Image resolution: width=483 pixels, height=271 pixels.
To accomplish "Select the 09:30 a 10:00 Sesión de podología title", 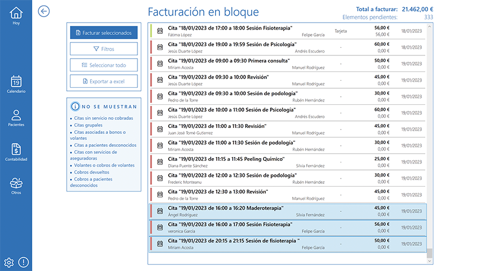I will coord(233,94).
